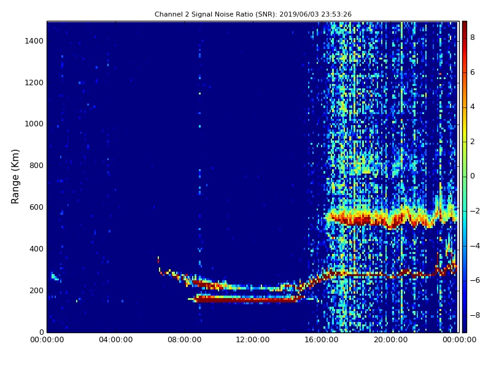Click the colorbar label −2

click(x=475, y=211)
